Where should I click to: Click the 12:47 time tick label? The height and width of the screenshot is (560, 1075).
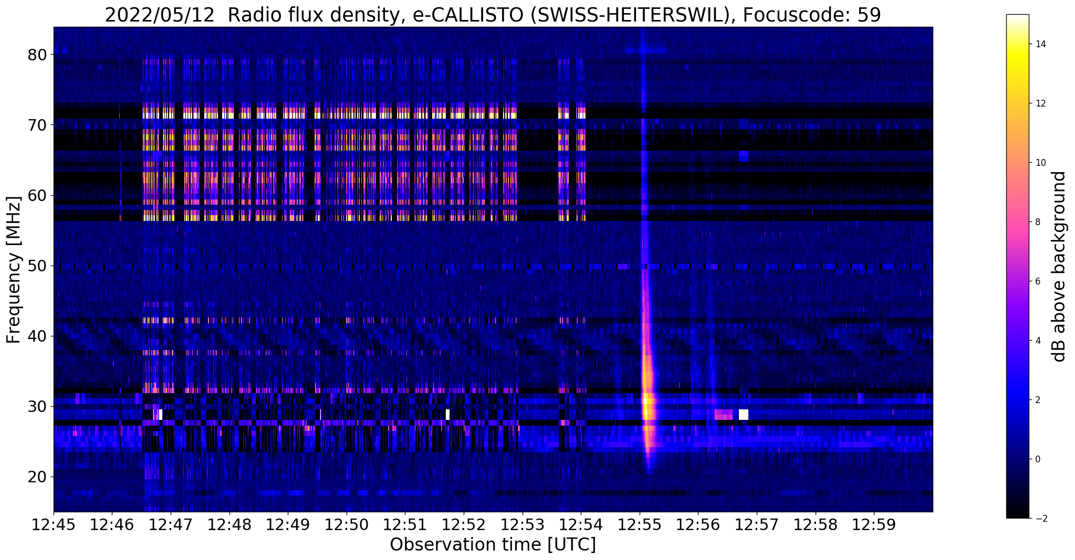(x=171, y=525)
